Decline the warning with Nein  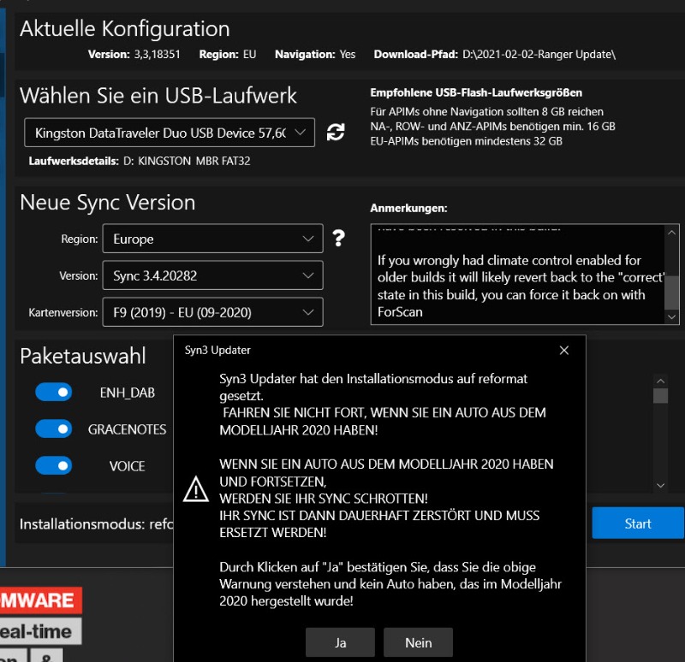418,642
